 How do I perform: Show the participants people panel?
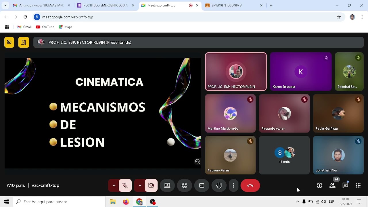(332, 185)
